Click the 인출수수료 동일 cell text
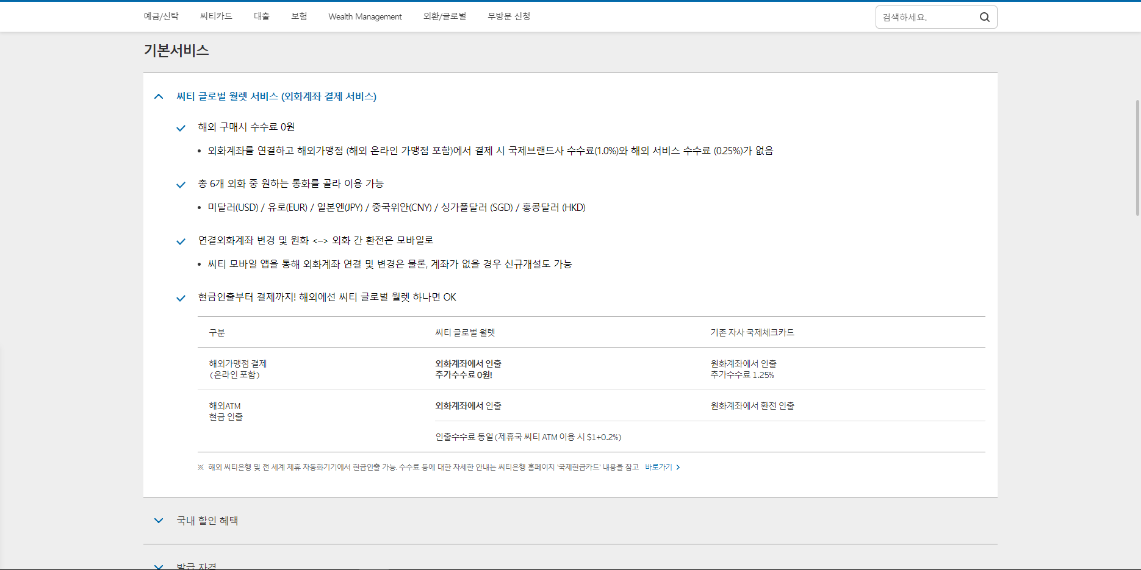 [528, 436]
